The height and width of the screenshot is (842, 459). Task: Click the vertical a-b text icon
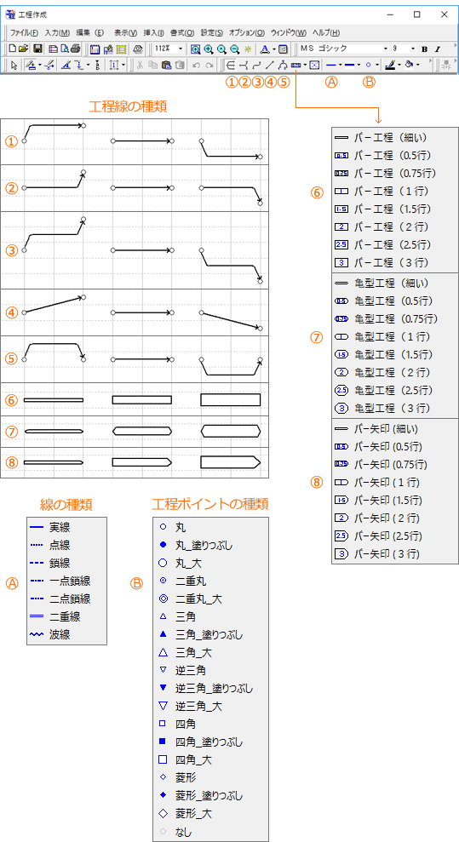pyautogui.click(x=98, y=65)
